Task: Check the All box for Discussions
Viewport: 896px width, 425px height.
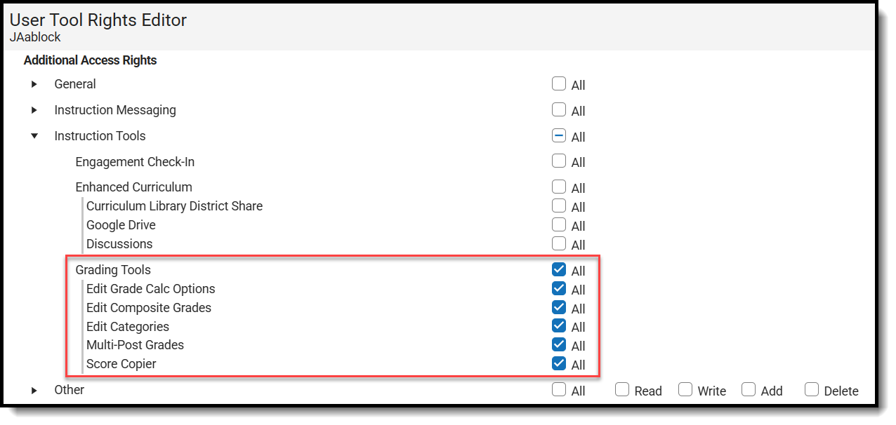Action: click(559, 244)
